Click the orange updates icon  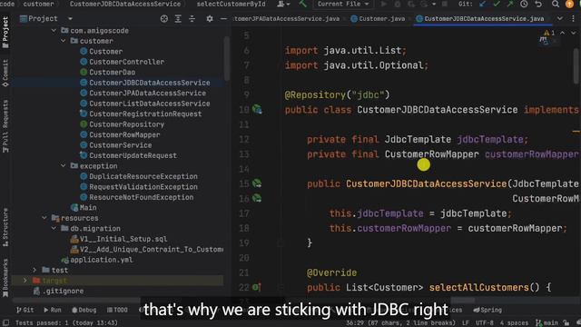tap(569, 4)
